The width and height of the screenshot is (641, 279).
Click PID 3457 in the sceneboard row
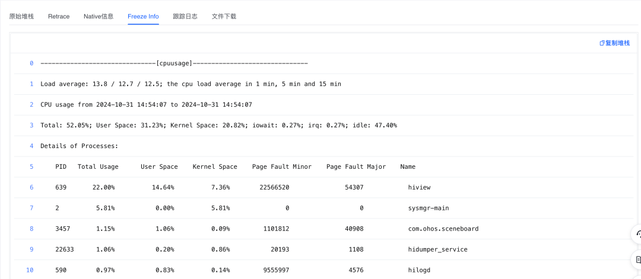tap(62, 229)
